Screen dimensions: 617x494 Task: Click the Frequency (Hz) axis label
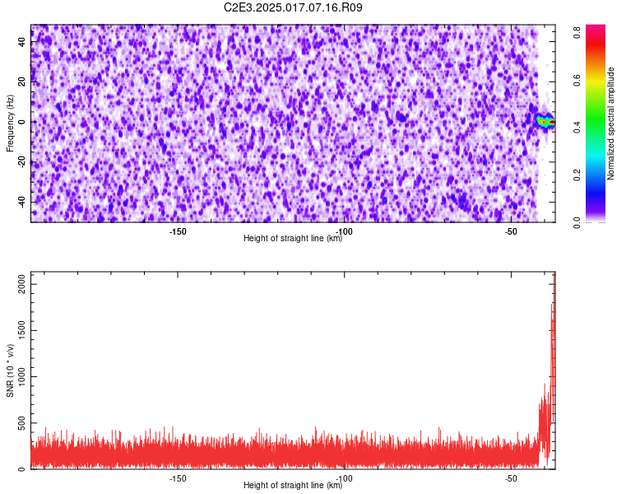tap(10, 123)
